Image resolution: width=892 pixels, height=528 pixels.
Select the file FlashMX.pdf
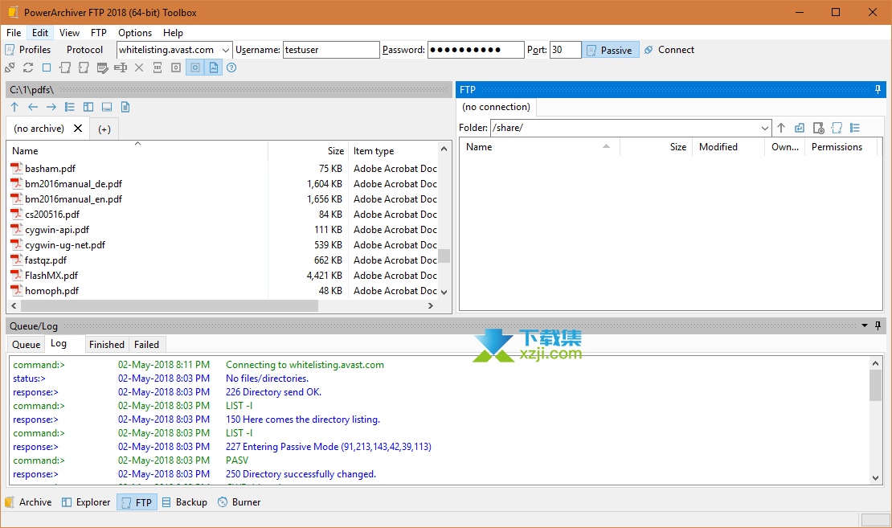[51, 276]
